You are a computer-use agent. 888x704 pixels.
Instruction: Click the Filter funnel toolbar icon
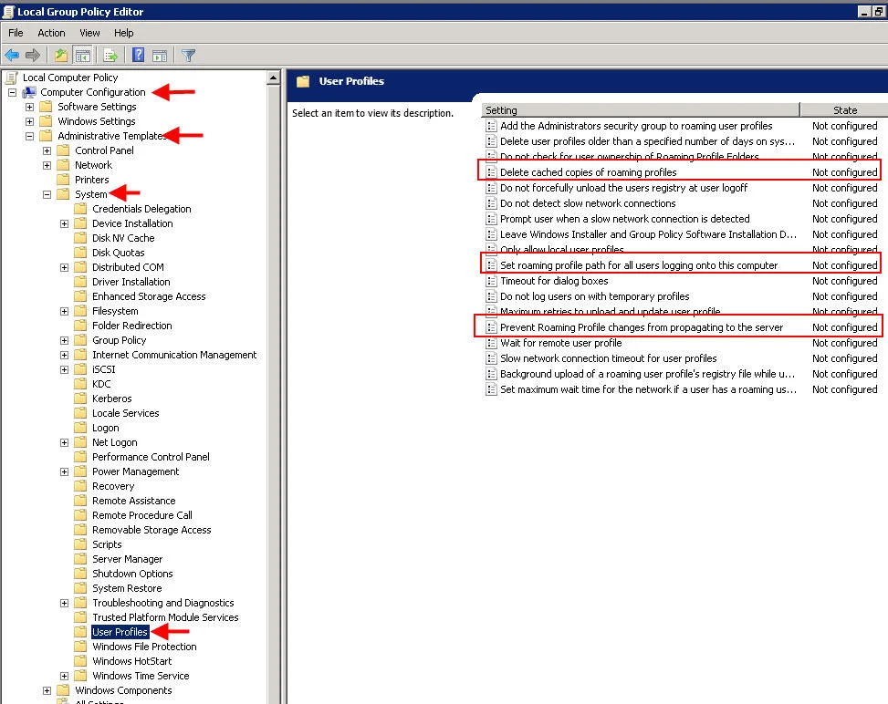(189, 55)
